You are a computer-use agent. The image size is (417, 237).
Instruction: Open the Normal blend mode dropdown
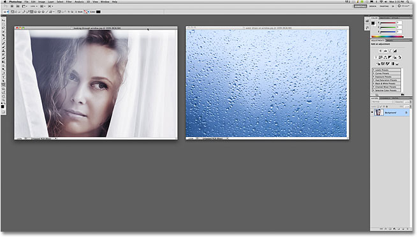tap(383, 102)
